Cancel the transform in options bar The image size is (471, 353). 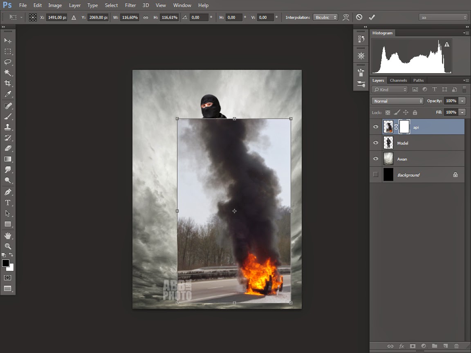click(359, 17)
